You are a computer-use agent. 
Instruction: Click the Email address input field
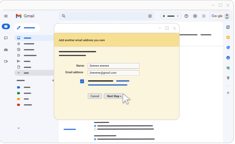(x=114, y=73)
